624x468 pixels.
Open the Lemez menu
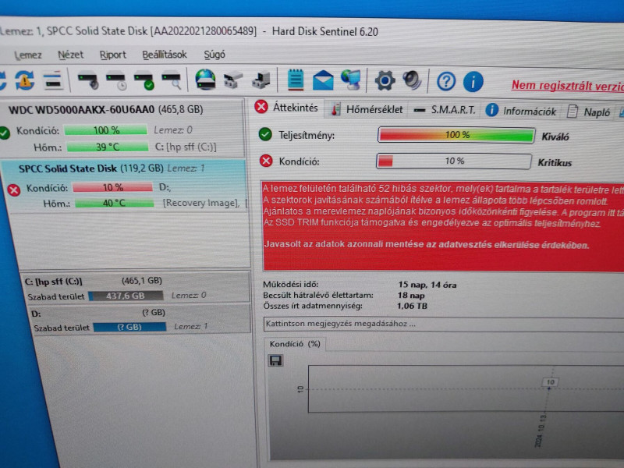coord(28,55)
